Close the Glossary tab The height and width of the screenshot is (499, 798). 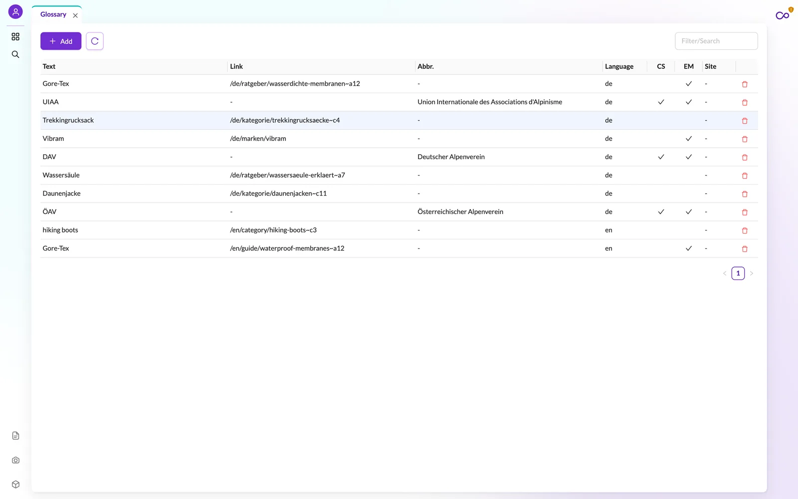75,15
